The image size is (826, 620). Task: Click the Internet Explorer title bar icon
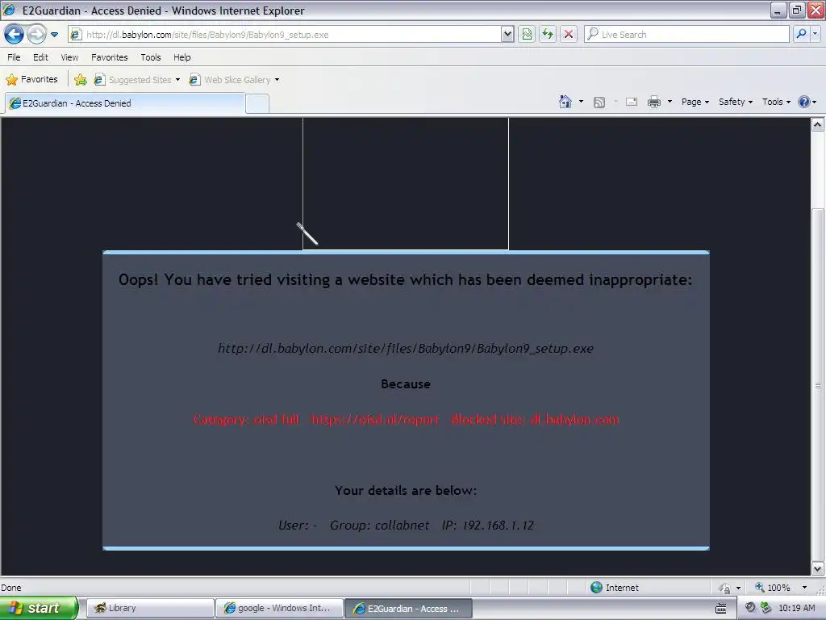(x=9, y=10)
